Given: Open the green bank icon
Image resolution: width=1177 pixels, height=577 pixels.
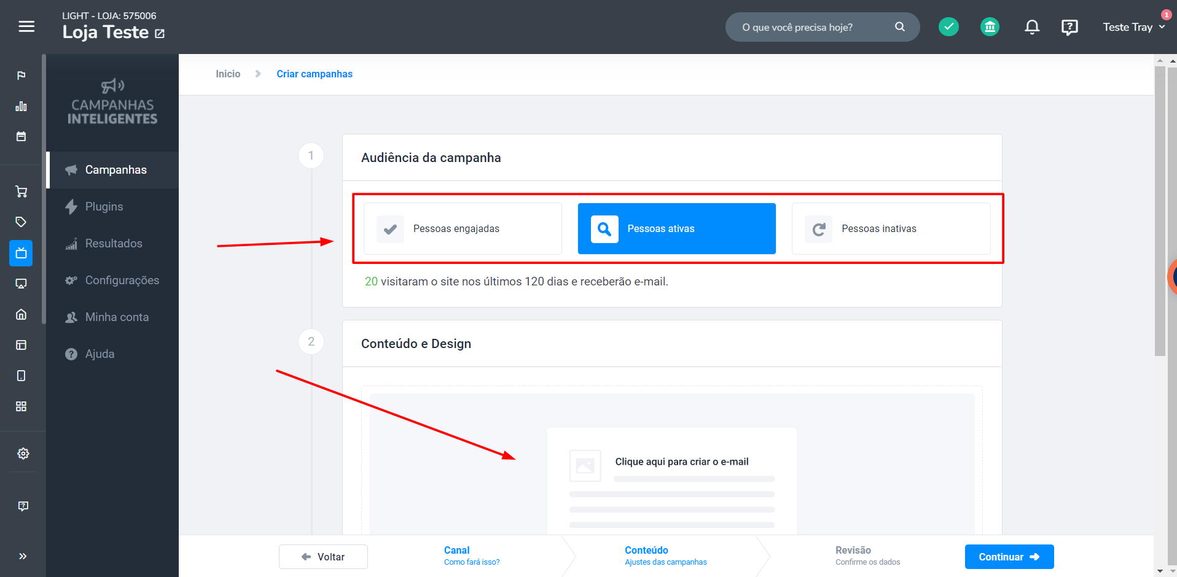Looking at the screenshot, I should (990, 26).
